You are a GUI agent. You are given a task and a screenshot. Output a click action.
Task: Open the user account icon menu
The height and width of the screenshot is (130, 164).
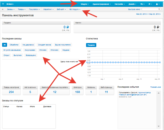pos(158,4)
